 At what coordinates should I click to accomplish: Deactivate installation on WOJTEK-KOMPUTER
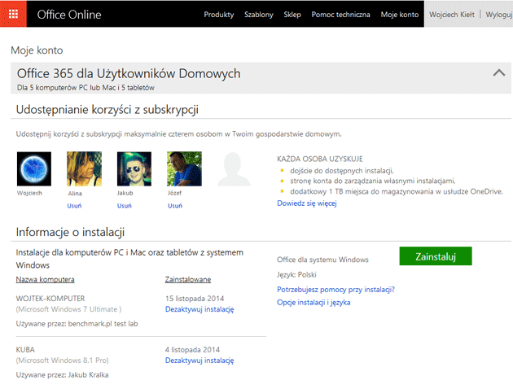[199, 309]
